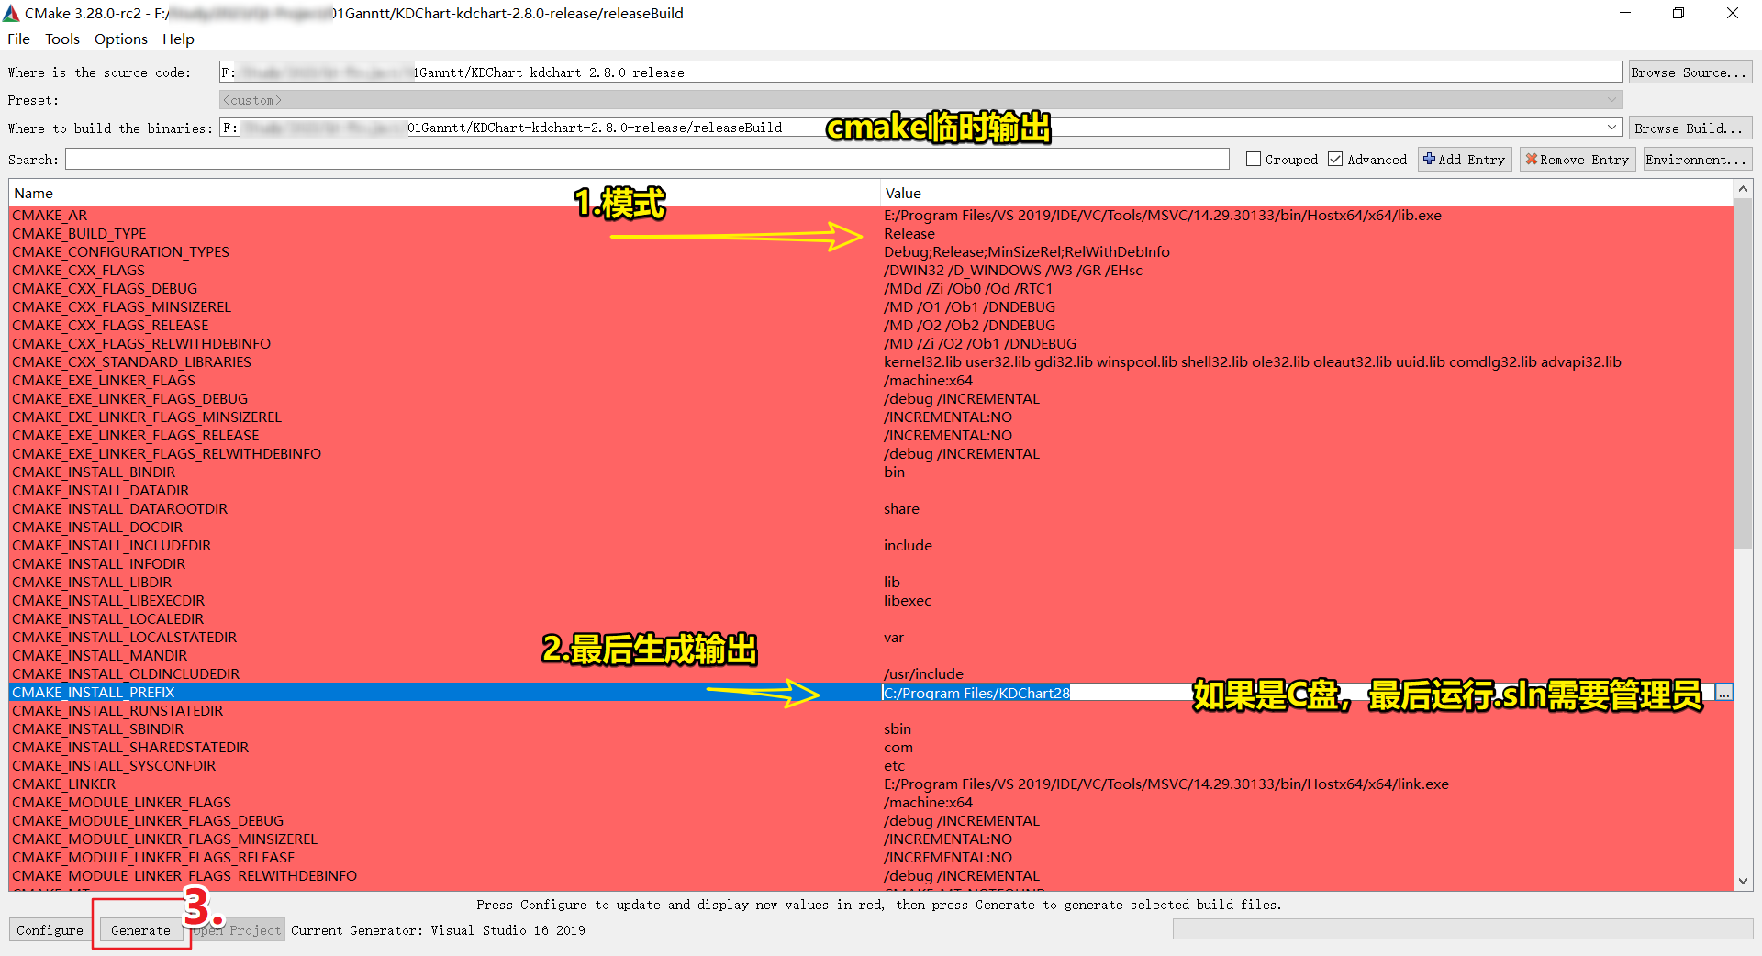Click inside the Search field
Screen dimensions: 1762x956
647,160
